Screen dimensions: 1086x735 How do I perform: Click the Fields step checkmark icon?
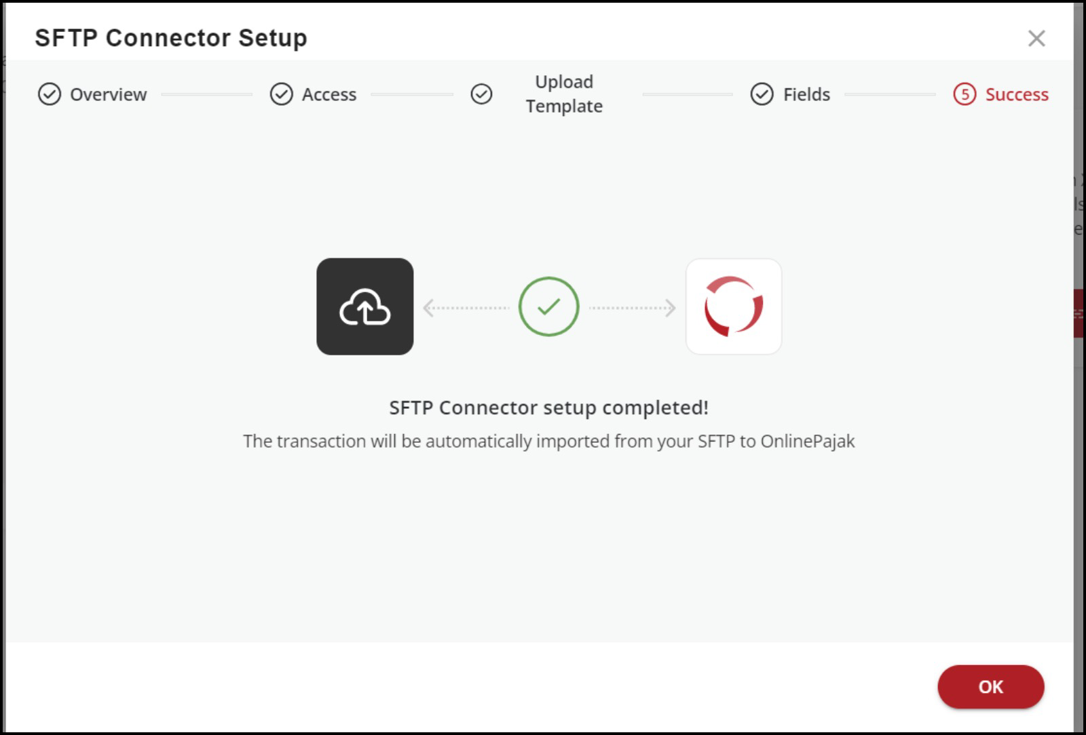[x=762, y=94]
